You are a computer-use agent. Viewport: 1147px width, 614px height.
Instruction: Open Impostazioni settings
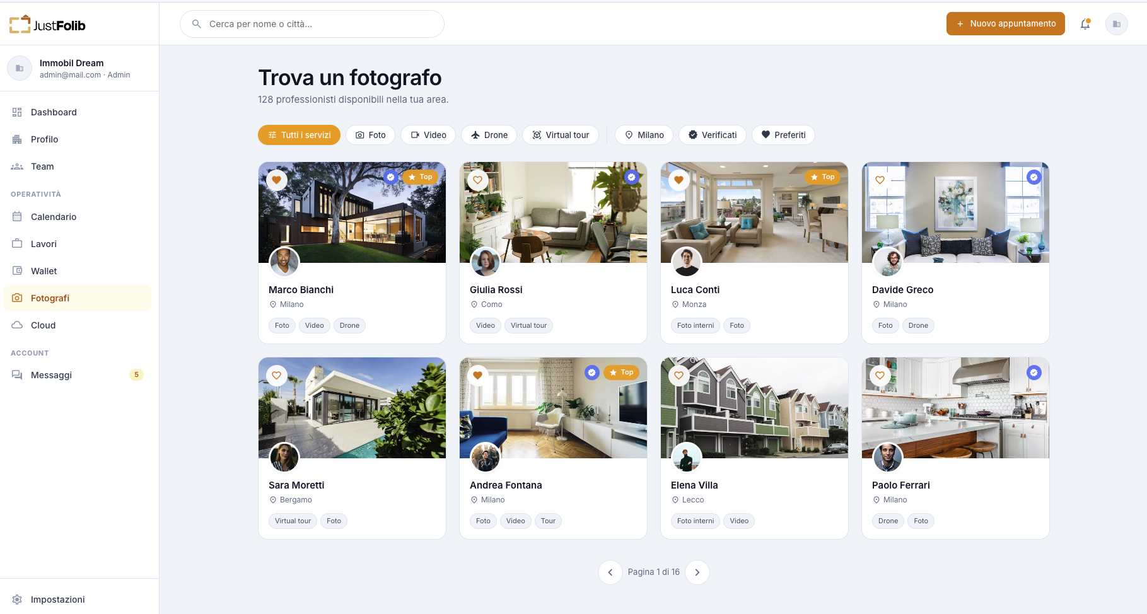coord(77,600)
